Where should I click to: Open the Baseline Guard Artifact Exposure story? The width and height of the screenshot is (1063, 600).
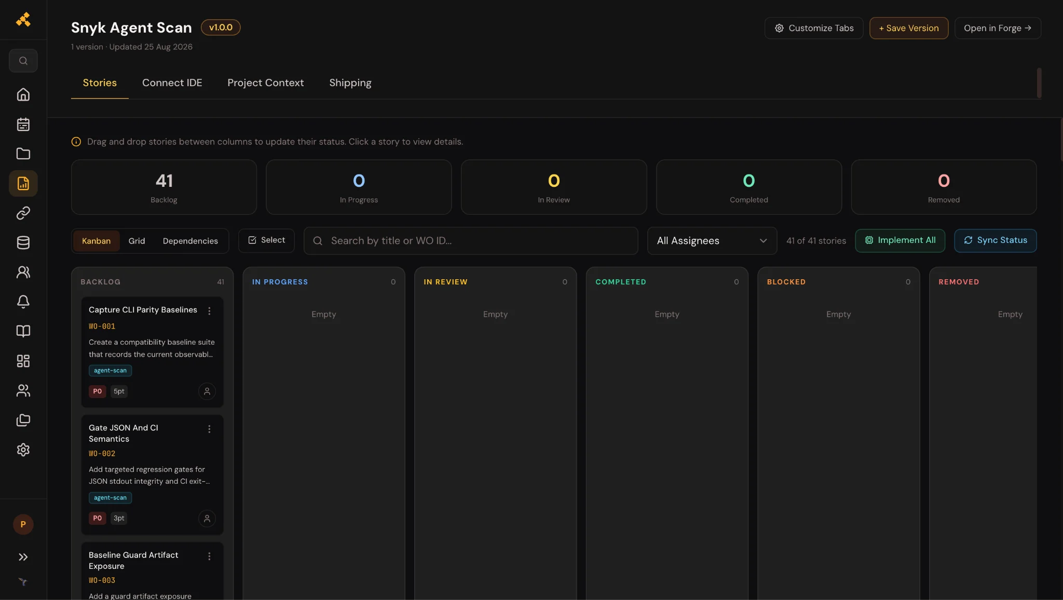(x=133, y=561)
